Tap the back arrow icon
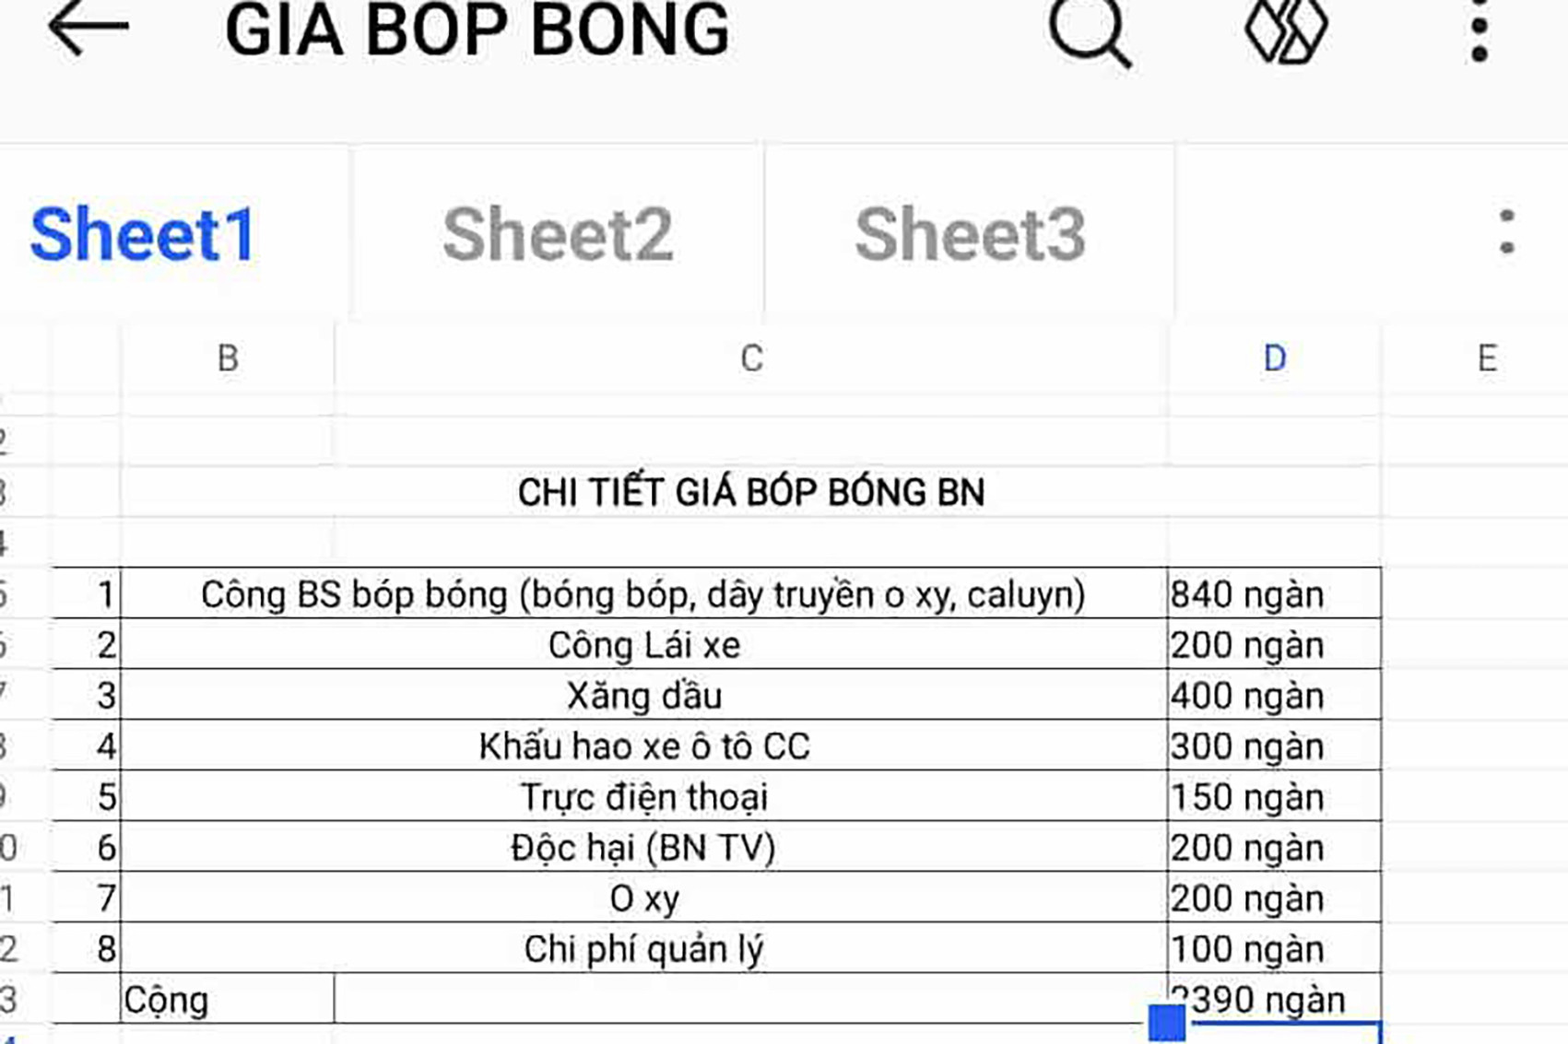Image resolution: width=1568 pixels, height=1044 pixels. 88,29
